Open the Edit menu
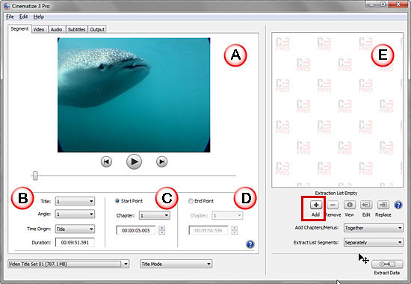The width and height of the screenshot is (411, 284). pos(23,16)
